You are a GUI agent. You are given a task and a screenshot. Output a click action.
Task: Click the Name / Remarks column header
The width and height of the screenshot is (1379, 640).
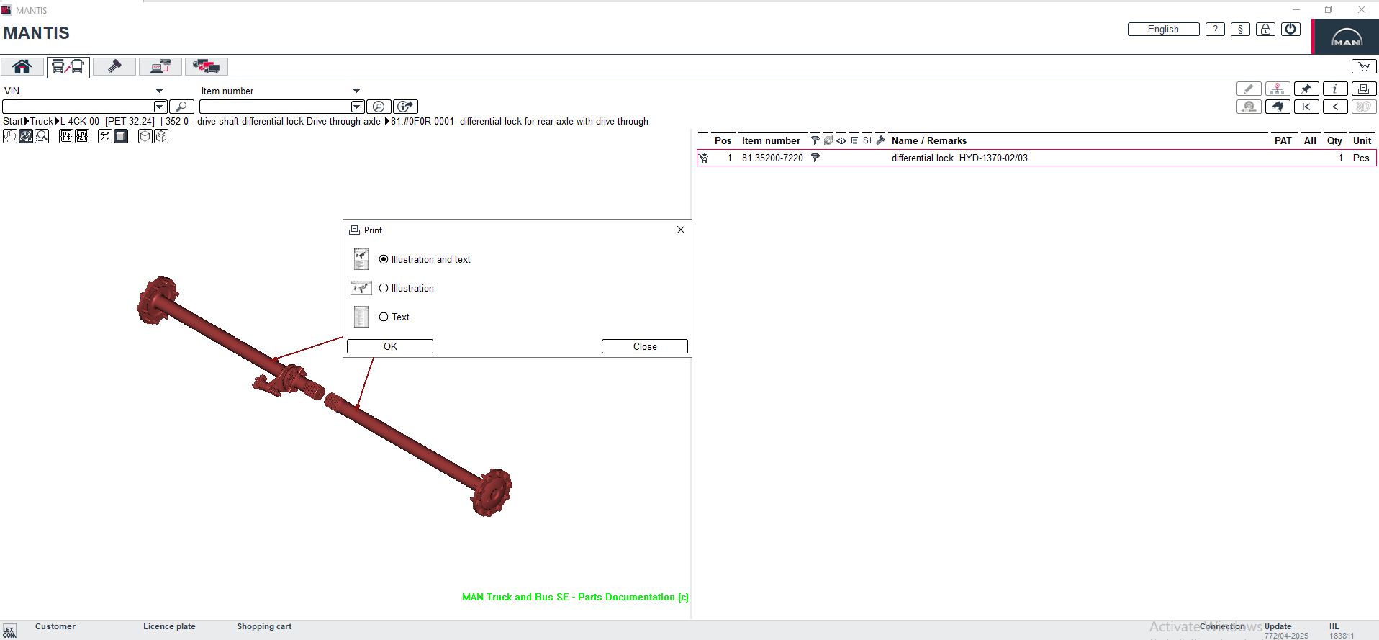[928, 140]
